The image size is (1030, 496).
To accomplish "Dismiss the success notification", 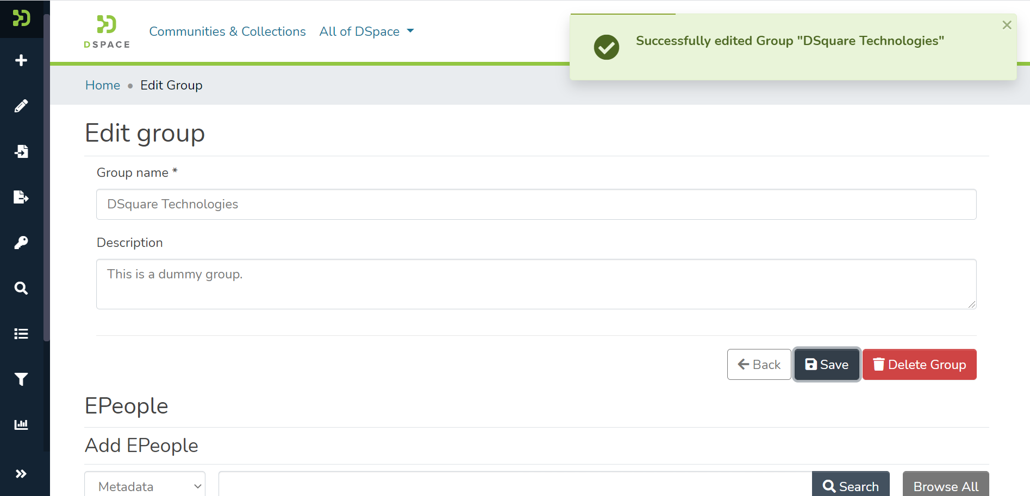I will click(1007, 25).
